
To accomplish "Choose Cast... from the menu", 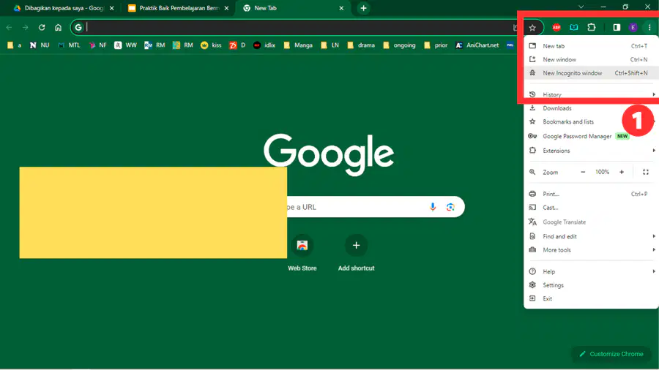I will click(592, 208).
